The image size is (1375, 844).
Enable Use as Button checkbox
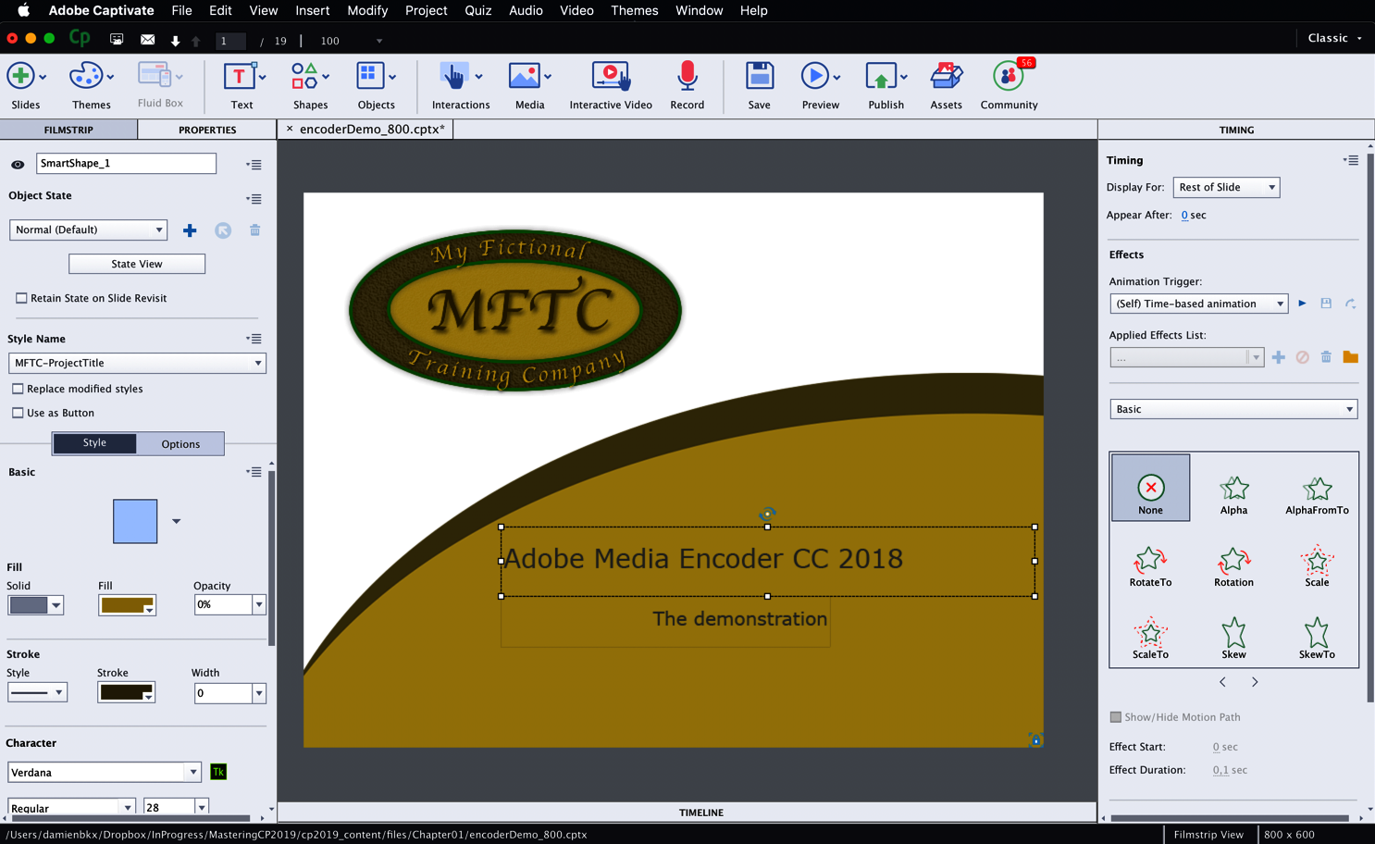pyautogui.click(x=18, y=413)
